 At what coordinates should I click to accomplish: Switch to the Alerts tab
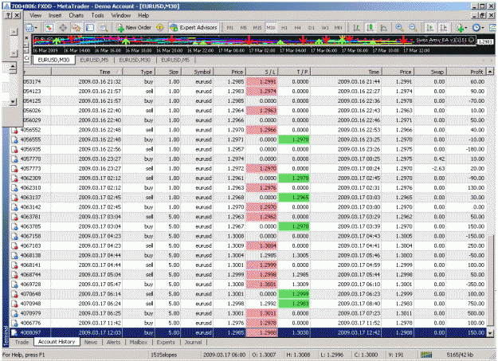click(113, 342)
